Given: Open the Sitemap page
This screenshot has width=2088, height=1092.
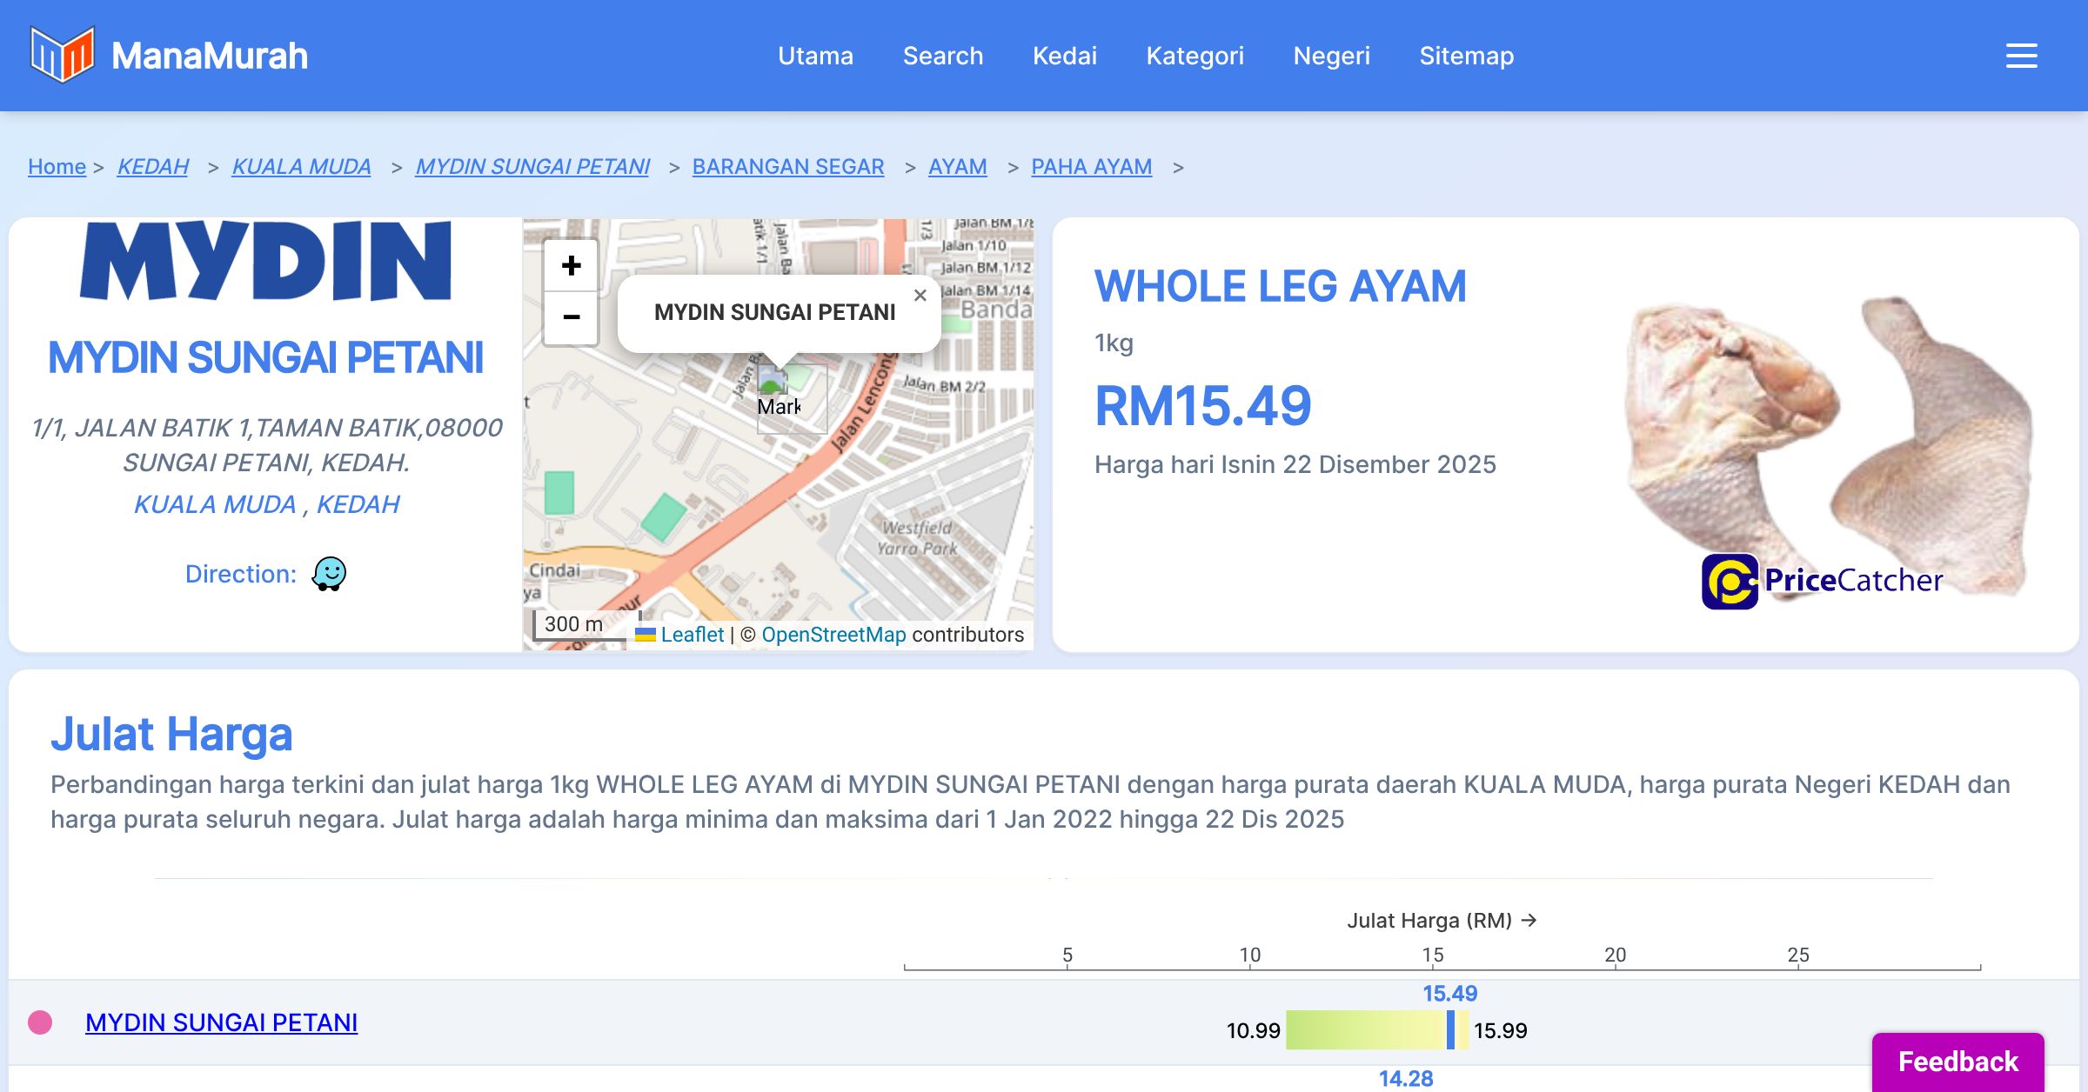Looking at the screenshot, I should [1466, 56].
